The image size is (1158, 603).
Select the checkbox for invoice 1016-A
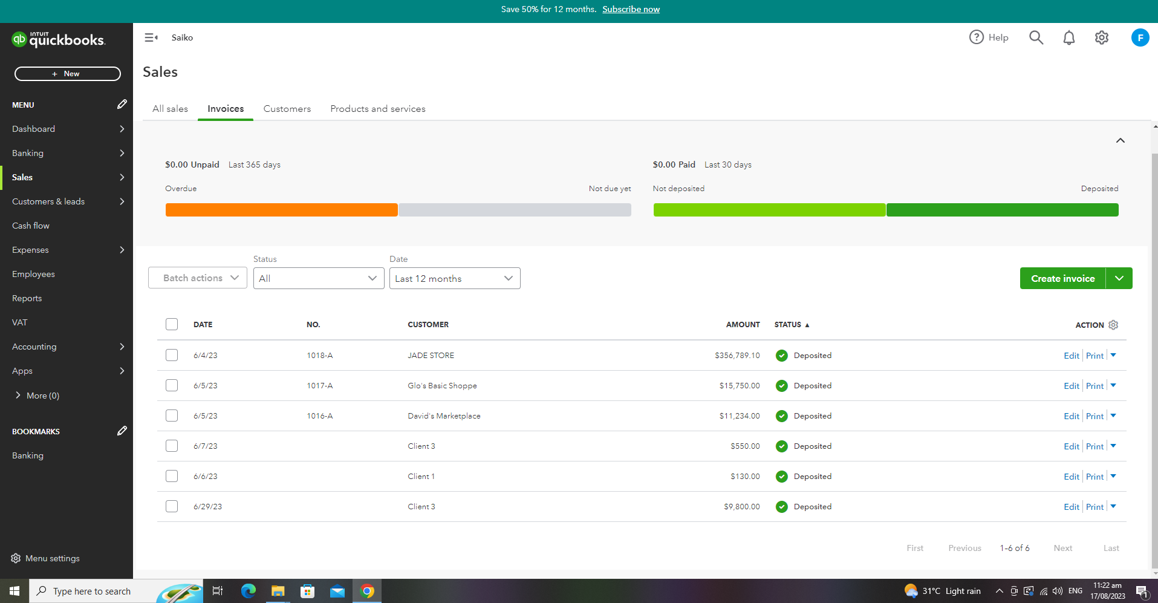172,416
